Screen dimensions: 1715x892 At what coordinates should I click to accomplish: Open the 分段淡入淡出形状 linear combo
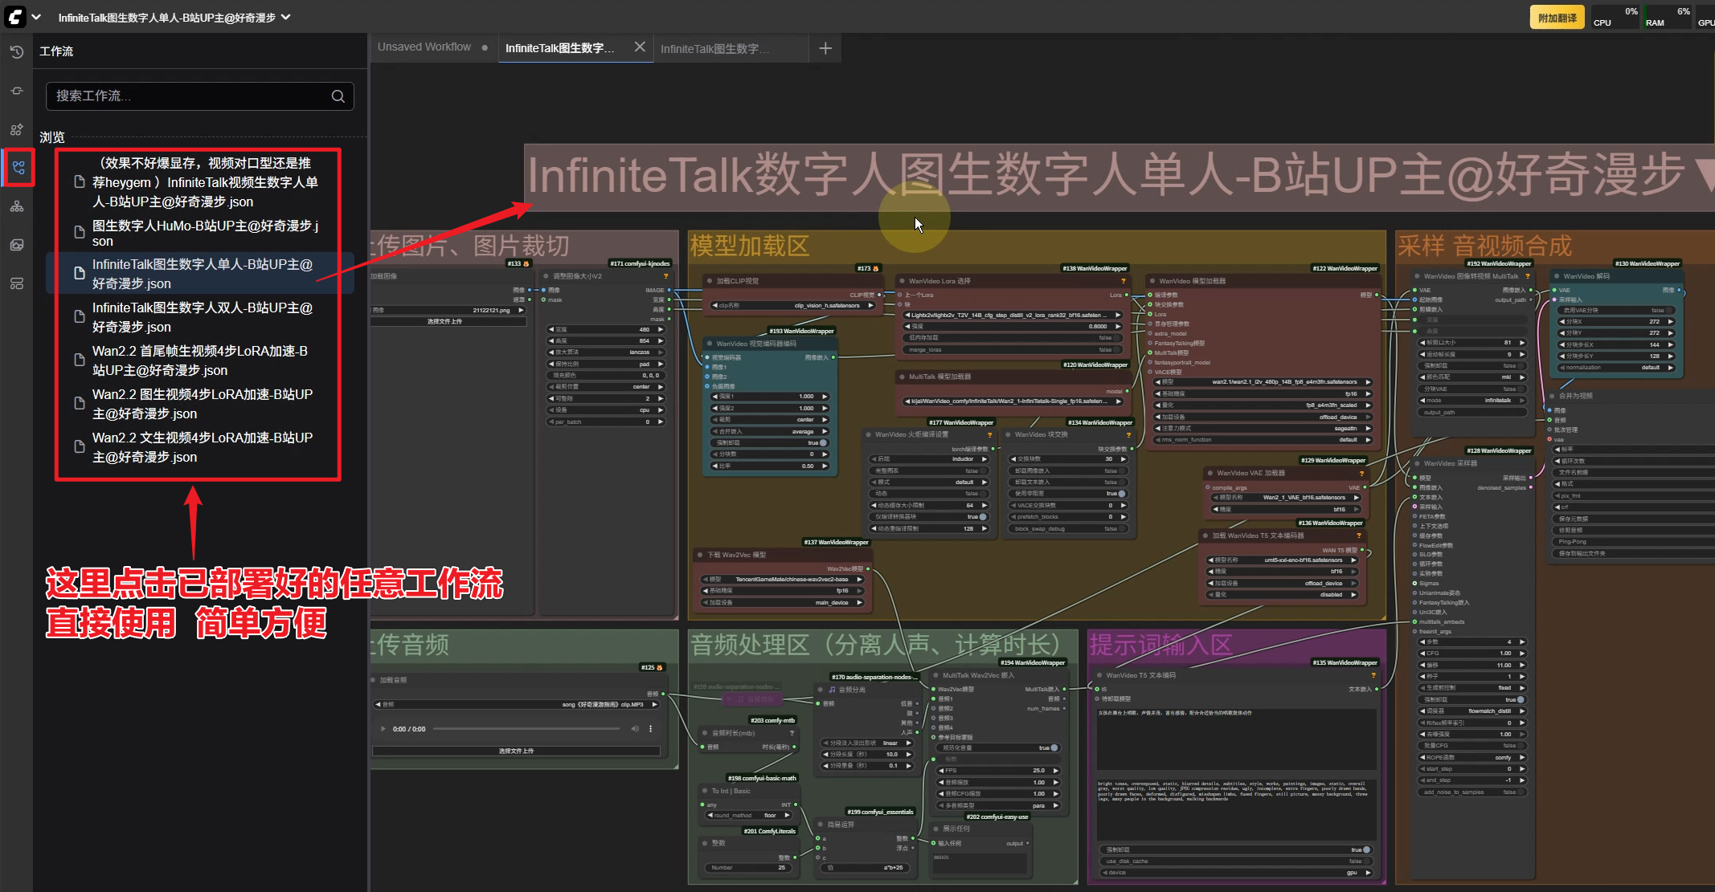867,743
